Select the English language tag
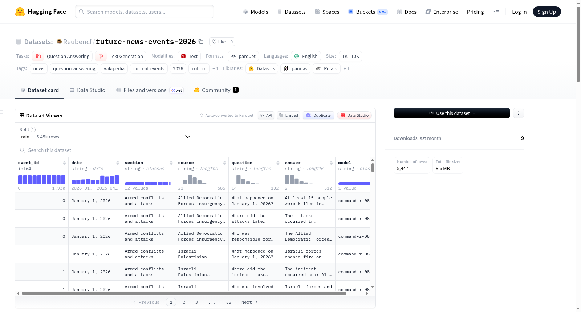Image resolution: width=581 pixels, height=312 pixels. click(306, 56)
